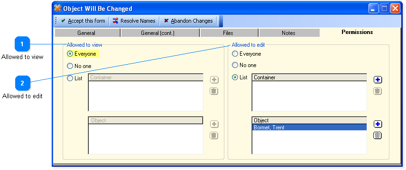Click add object icon in view list

[214, 124]
